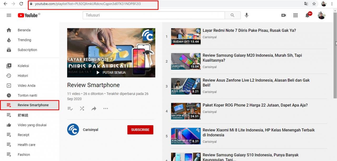Open notifications bell with 9+ badge
Screen dimensions: 337x161
(308, 15)
